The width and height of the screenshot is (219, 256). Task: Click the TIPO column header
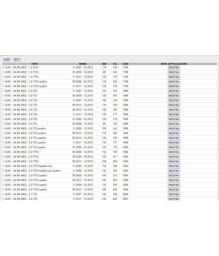pyautogui.click(x=34, y=64)
